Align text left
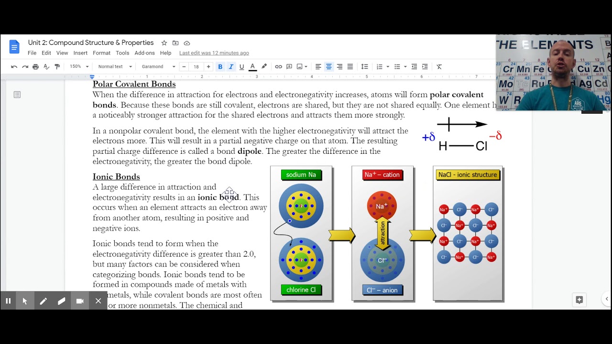 coord(318,66)
